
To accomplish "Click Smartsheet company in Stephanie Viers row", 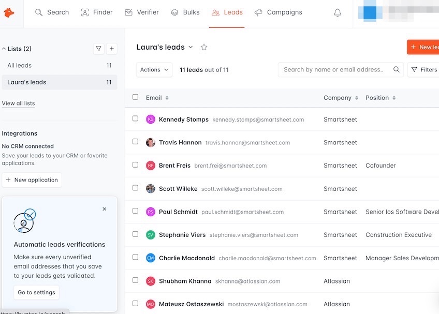I will coord(340,235).
